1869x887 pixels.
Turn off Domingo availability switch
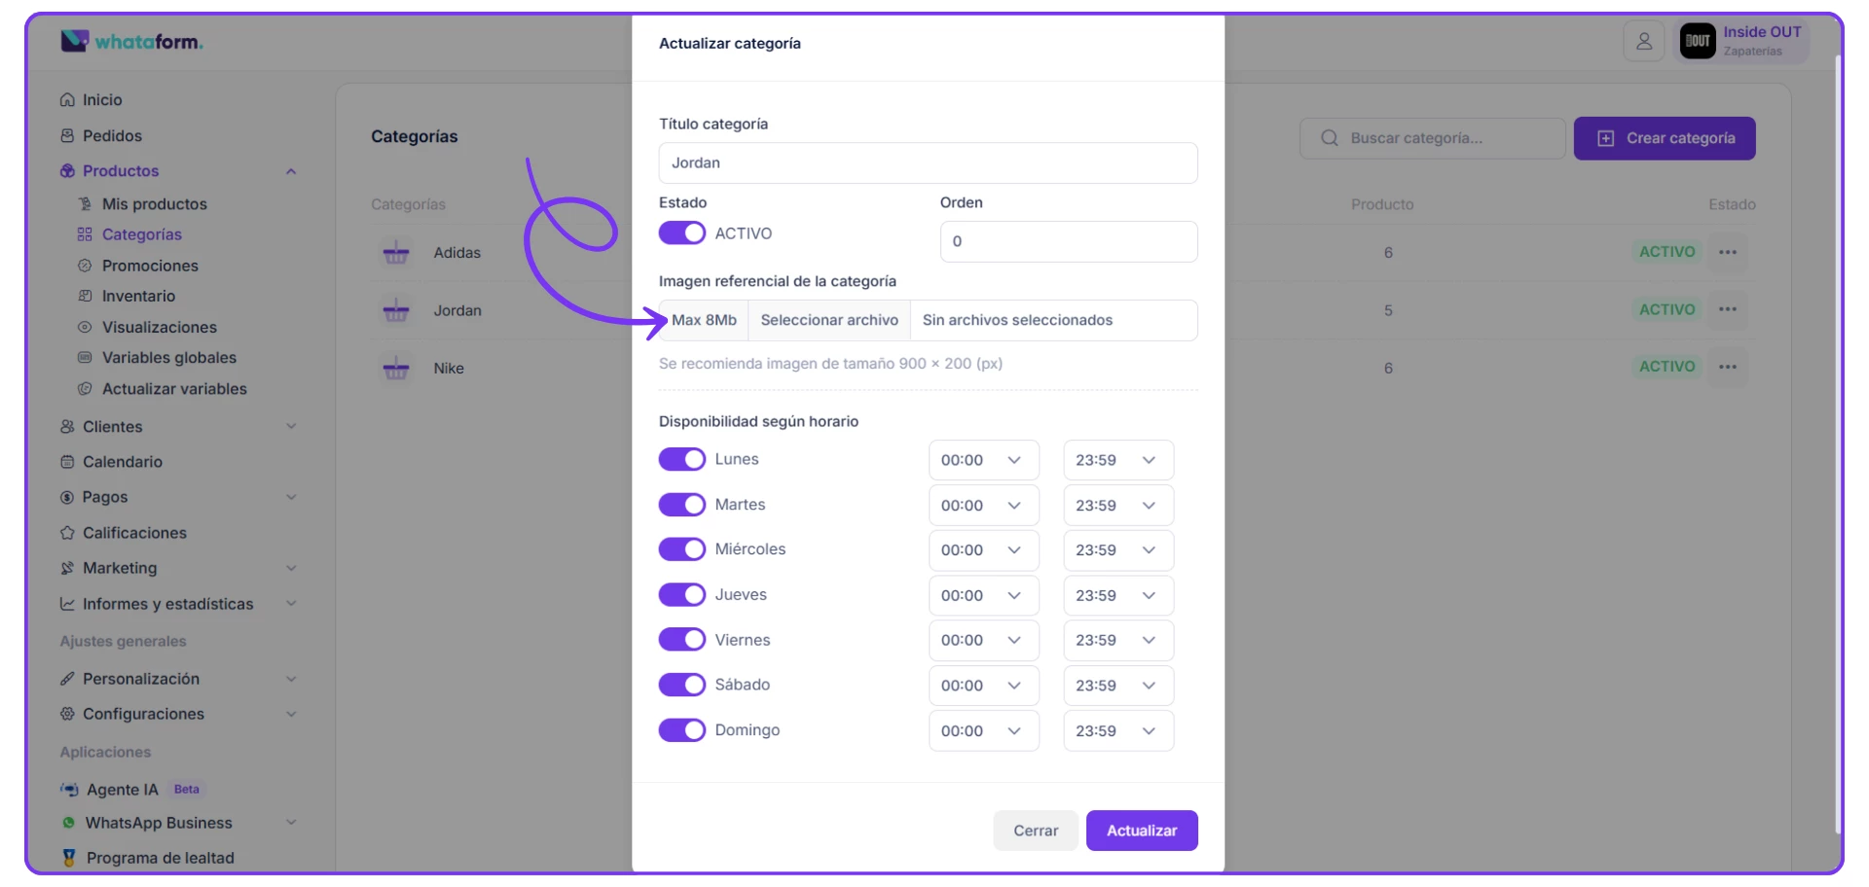pyautogui.click(x=681, y=730)
